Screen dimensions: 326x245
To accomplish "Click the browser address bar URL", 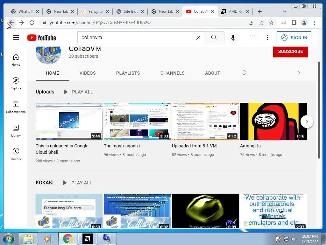I will [100, 23].
